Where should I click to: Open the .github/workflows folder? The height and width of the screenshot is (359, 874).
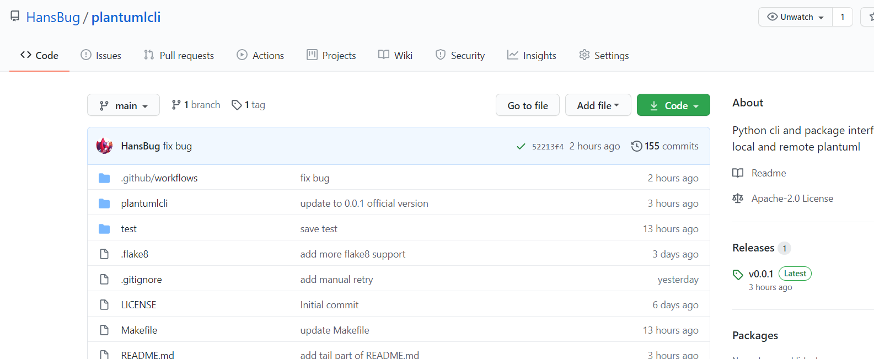click(x=159, y=178)
